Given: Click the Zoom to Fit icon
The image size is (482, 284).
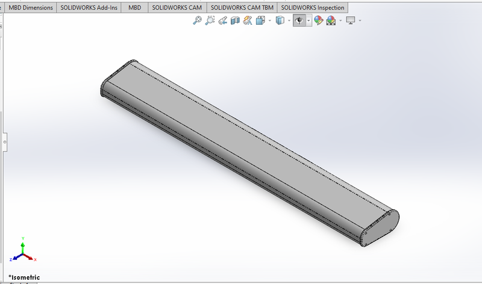Looking at the screenshot, I should 197,20.
